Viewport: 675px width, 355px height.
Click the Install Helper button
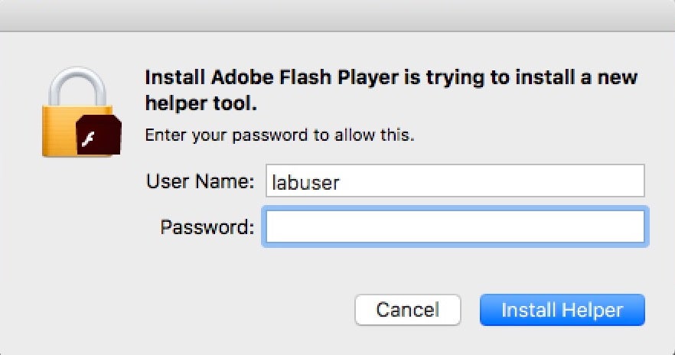(x=562, y=310)
